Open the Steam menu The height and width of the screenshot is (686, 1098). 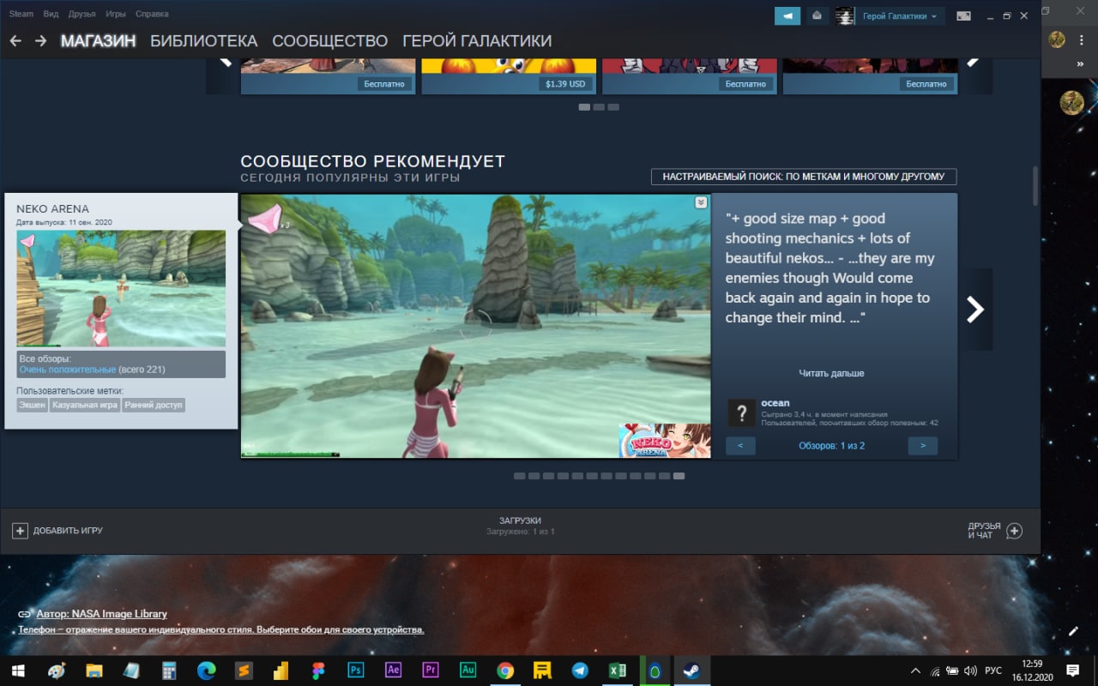[21, 14]
